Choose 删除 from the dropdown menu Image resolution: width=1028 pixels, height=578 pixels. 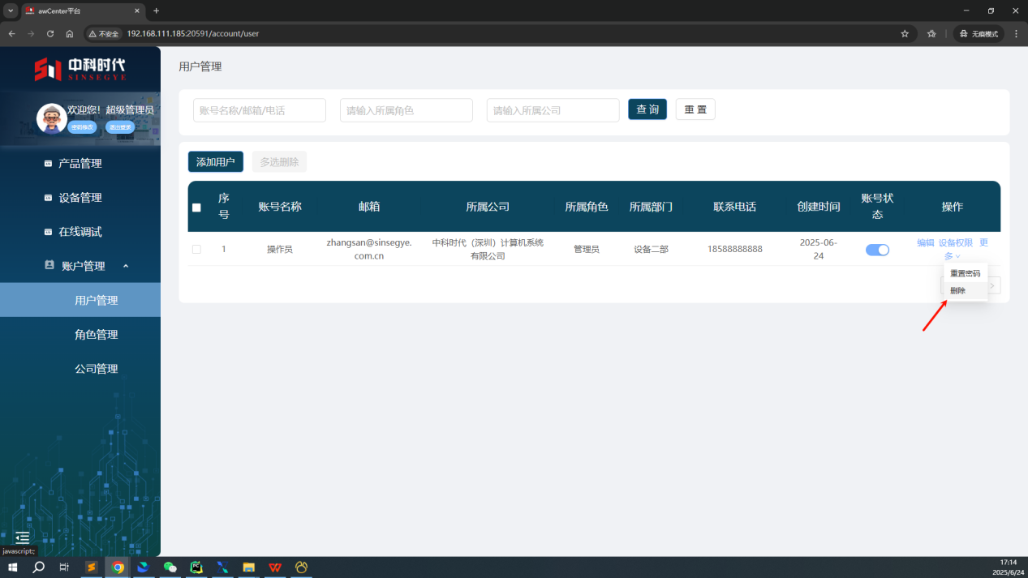pyautogui.click(x=958, y=291)
